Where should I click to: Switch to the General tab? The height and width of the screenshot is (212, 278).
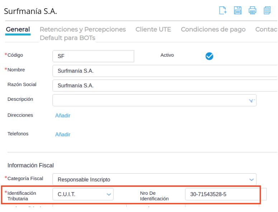pos(18,29)
